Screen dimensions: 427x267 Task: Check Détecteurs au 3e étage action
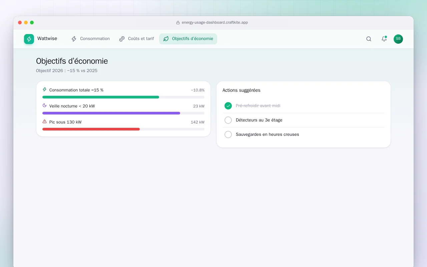pyautogui.click(x=228, y=120)
